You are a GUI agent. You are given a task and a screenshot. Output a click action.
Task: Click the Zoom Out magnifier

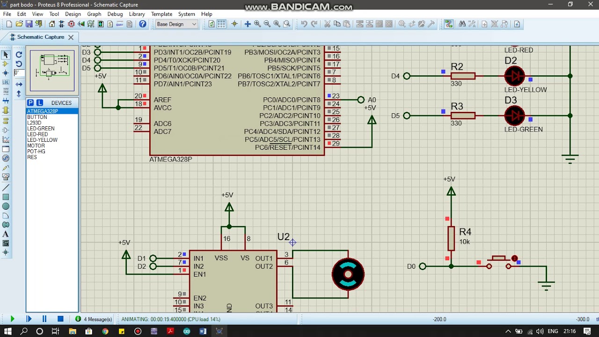[x=267, y=24]
